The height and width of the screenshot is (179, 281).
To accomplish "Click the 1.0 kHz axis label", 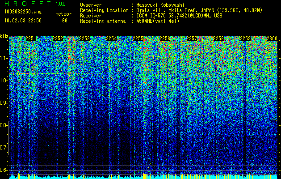I will [x=4, y=81].
